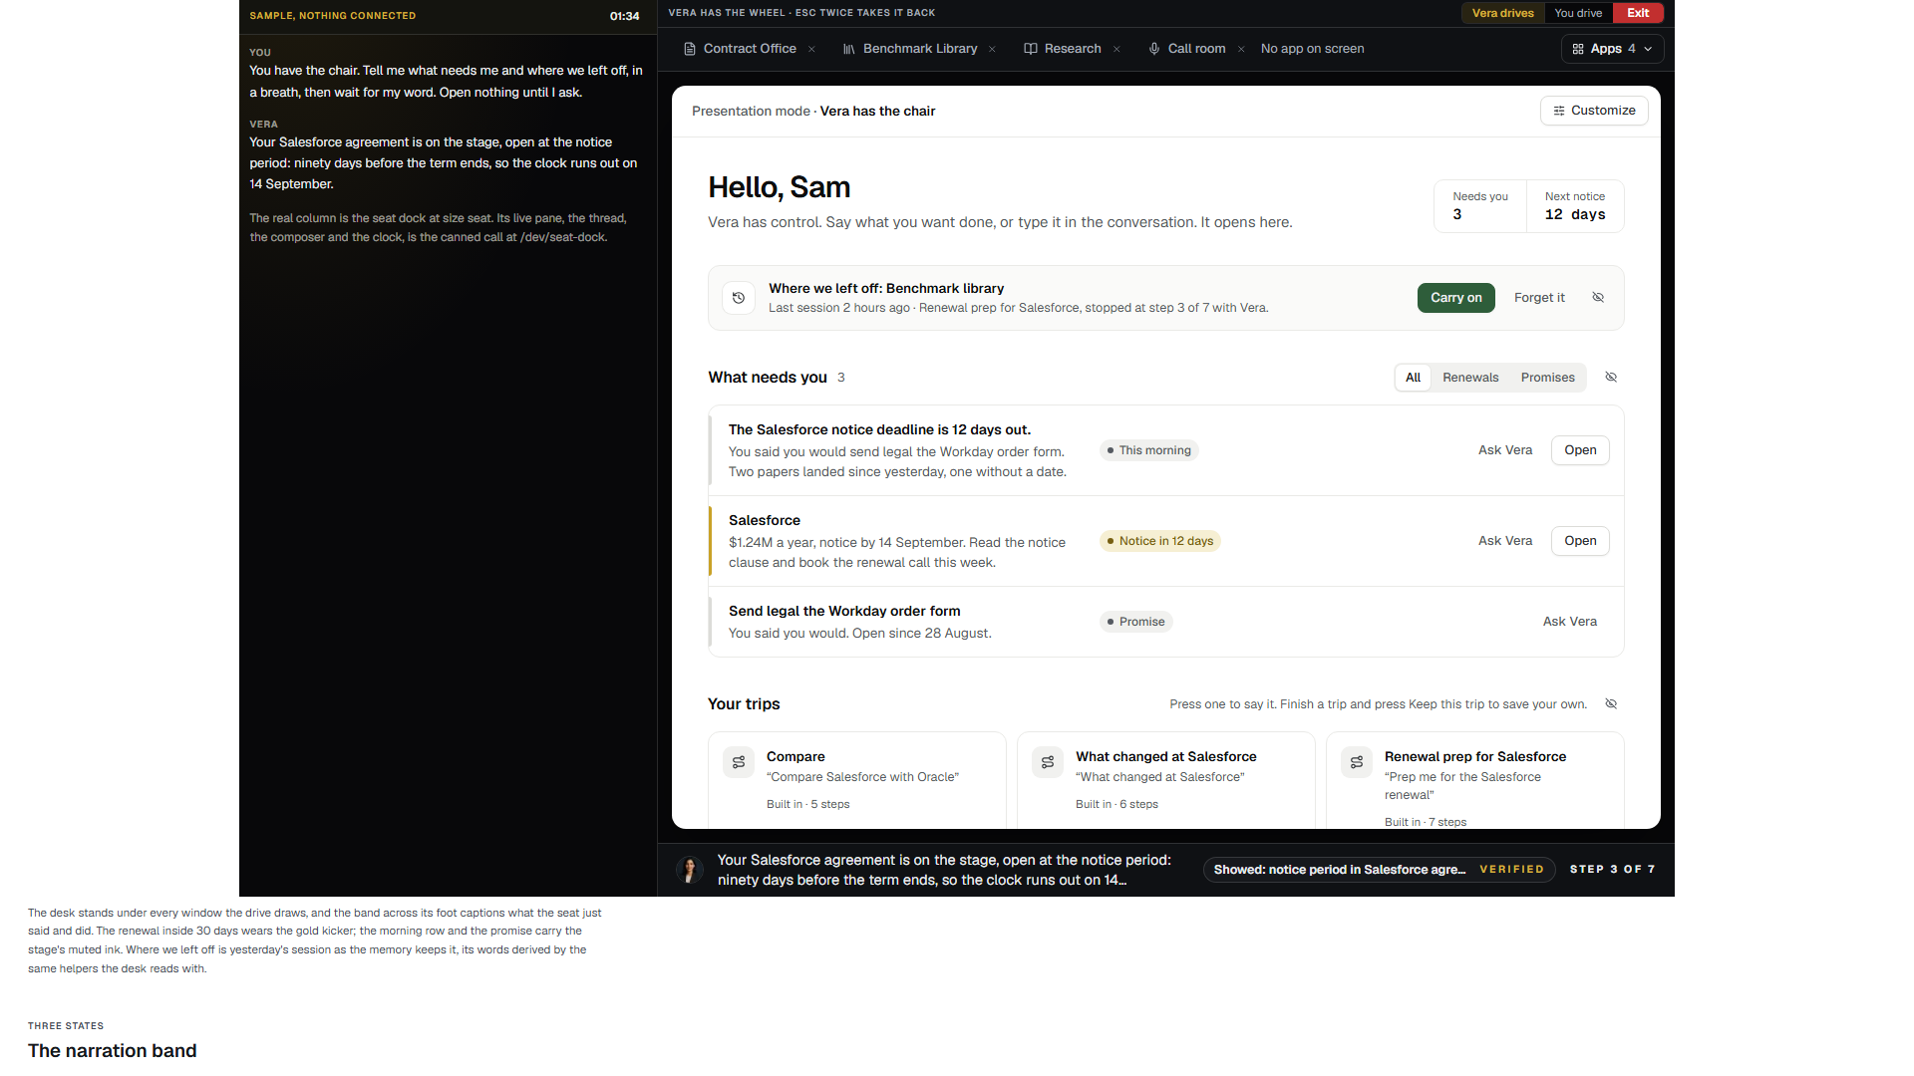Switch control to Vera drives
The width and height of the screenshot is (1914, 1076).
pos(1502,13)
